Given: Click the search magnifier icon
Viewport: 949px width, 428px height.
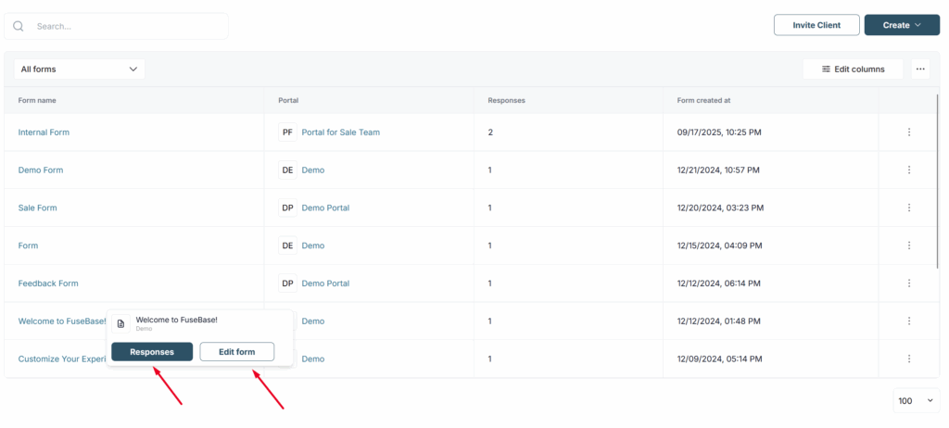Looking at the screenshot, I should [19, 26].
